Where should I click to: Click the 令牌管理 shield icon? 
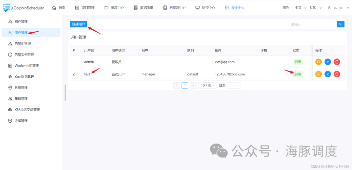[10, 121]
